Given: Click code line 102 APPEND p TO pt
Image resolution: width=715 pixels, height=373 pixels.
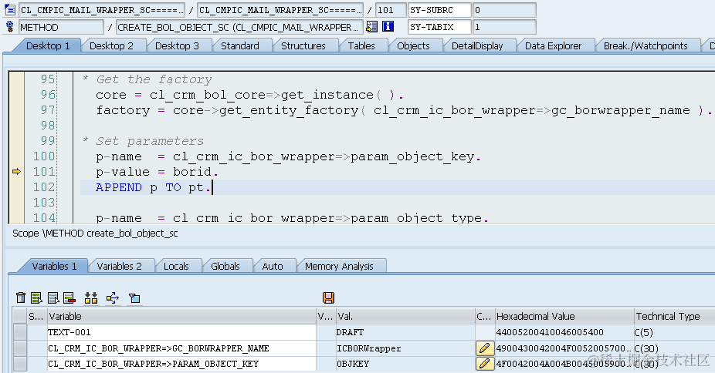Looking at the screenshot, I should pyautogui.click(x=154, y=187).
